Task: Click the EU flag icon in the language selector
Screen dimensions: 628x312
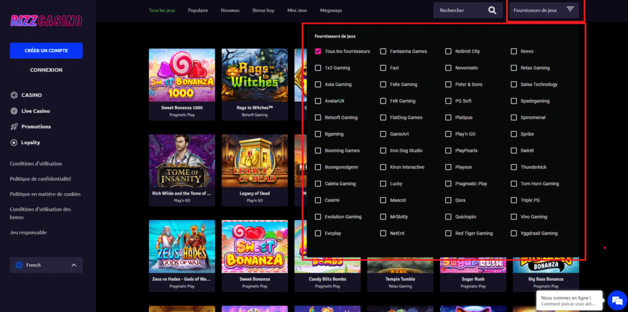Action: coord(19,265)
